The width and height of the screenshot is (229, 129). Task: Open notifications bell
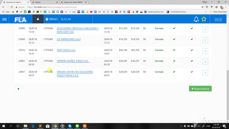[196, 19]
